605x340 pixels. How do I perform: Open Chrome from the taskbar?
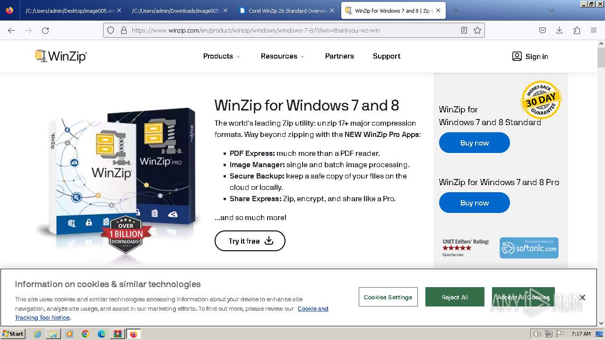point(86,334)
